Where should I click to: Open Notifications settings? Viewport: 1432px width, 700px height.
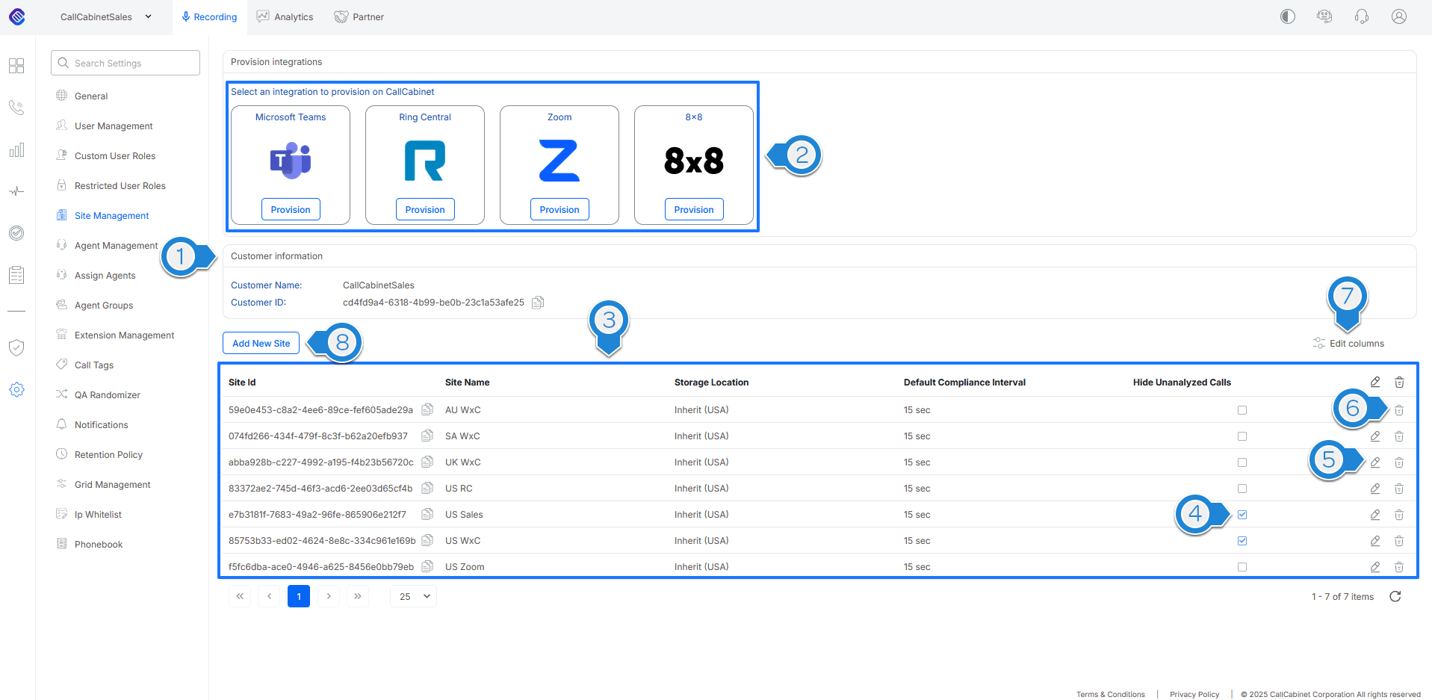[x=102, y=425]
